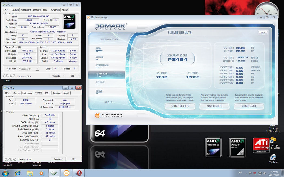This screenshot has width=284, height=177.
Task: Select RESULTS in the 3DMark sidebar
Action: pos(107,75)
